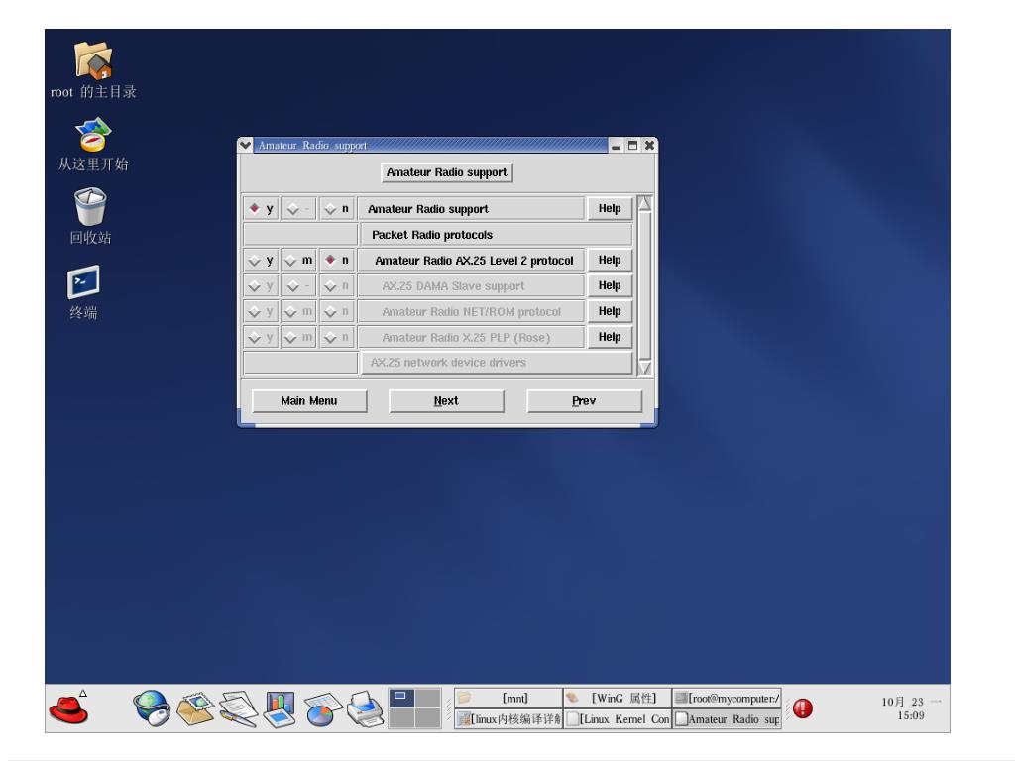Image resolution: width=1015 pixels, height=761 pixels.
Task: Open Help for Amateur Radio support
Action: tap(610, 208)
